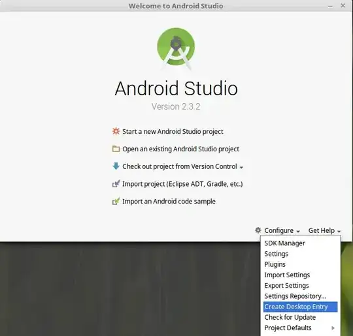The image size is (353, 336).
Task: Expand the Project Defaults submenu arrow
Action: (x=333, y=328)
